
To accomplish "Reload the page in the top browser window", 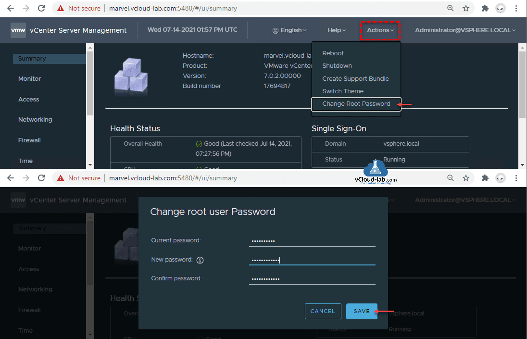I will tap(41, 8).
